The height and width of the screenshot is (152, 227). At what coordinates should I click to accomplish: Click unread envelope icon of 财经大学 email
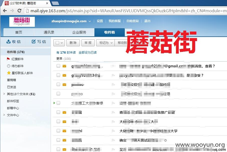64,131
